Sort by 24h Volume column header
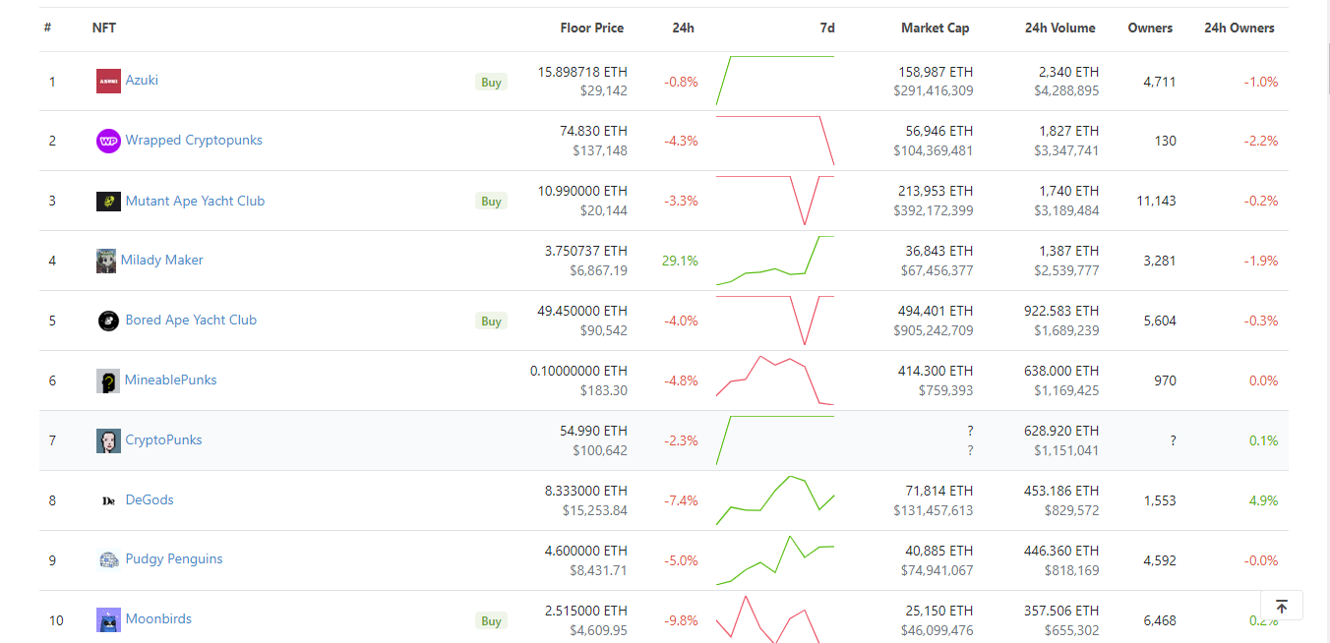1330x643 pixels. pyautogui.click(x=1059, y=29)
